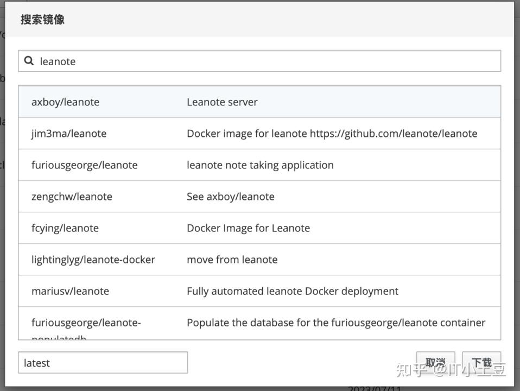Click the 'move from leanote' description
The width and height of the screenshot is (520, 391).
pyautogui.click(x=232, y=260)
